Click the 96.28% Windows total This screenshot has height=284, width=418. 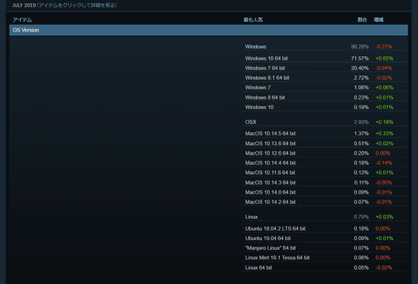[x=360, y=46]
